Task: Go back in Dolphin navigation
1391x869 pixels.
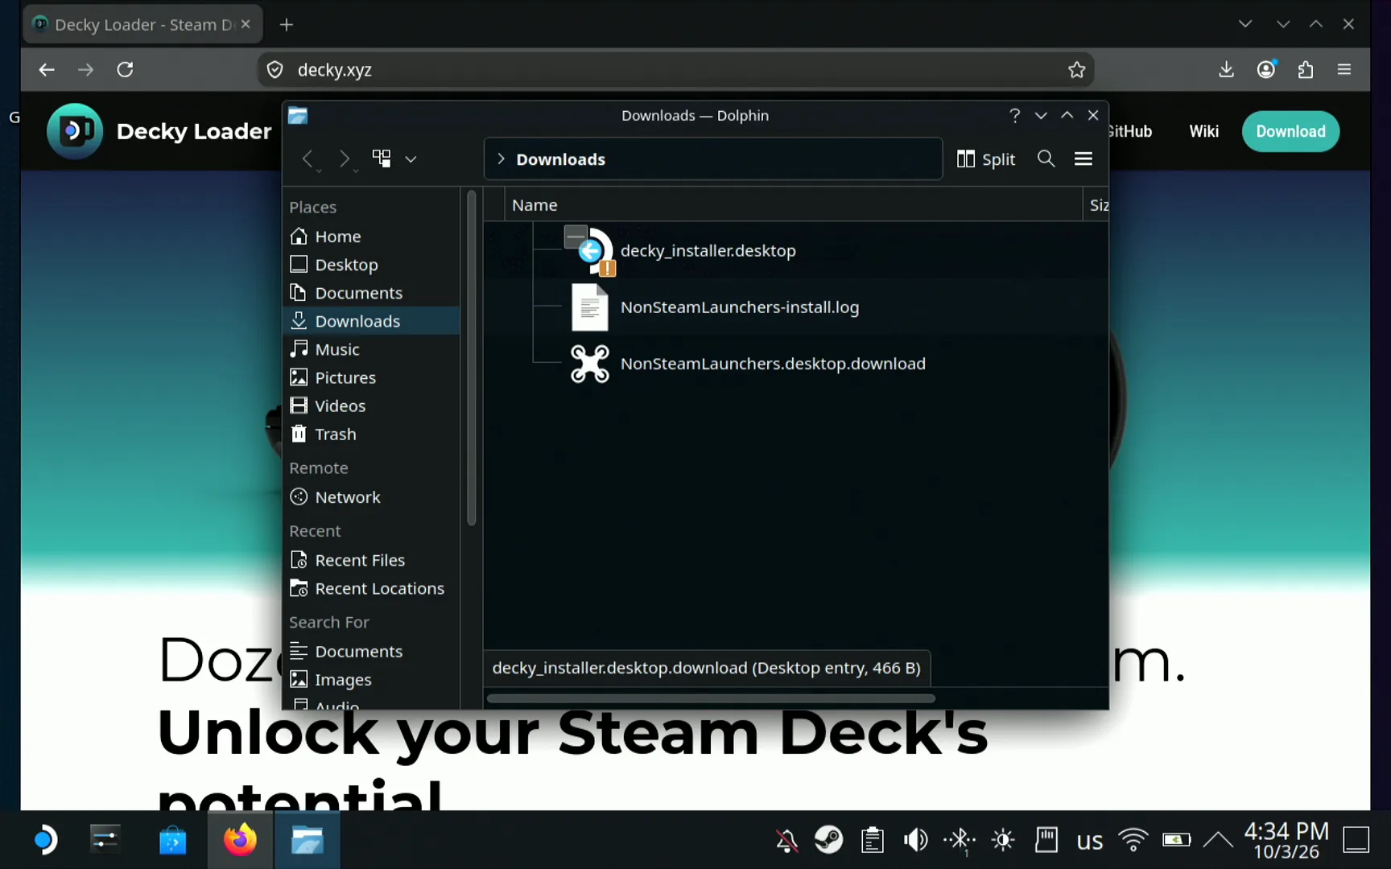Action: 308,159
